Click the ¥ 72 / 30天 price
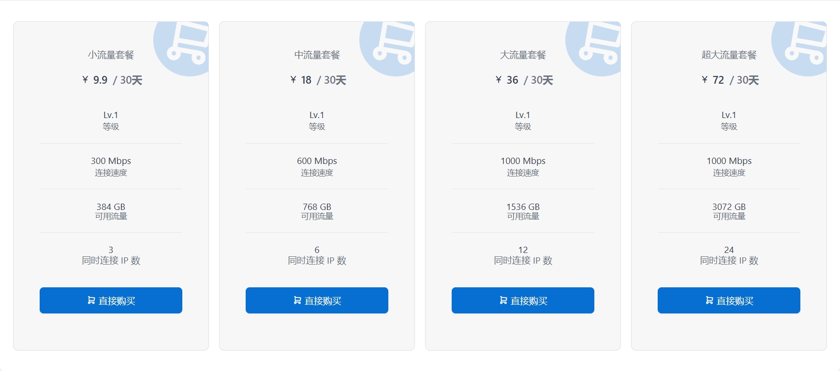840x371 pixels. pyautogui.click(x=730, y=80)
